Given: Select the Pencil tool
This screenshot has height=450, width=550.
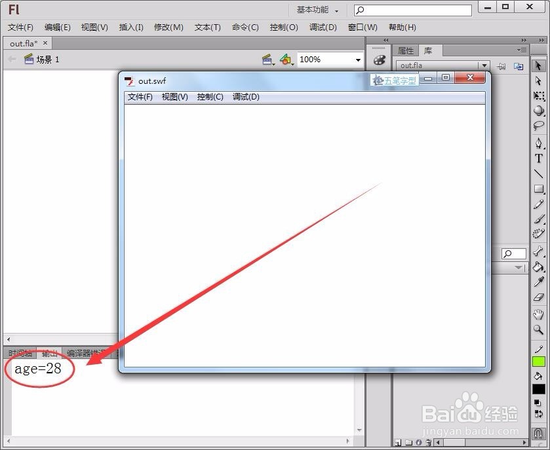Looking at the screenshot, I should (538, 204).
